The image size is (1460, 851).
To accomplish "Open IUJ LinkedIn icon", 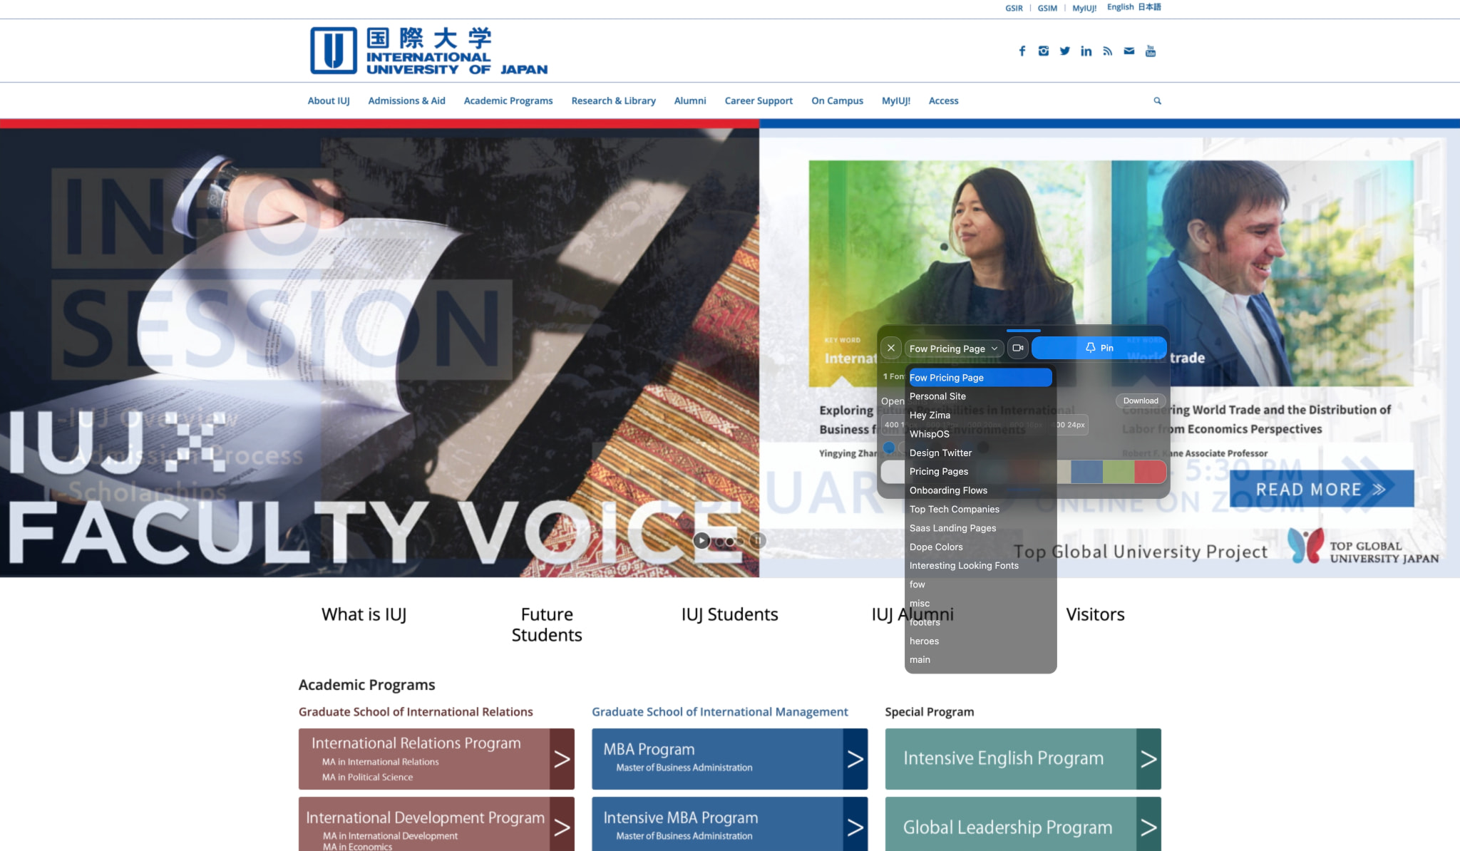I will point(1086,51).
